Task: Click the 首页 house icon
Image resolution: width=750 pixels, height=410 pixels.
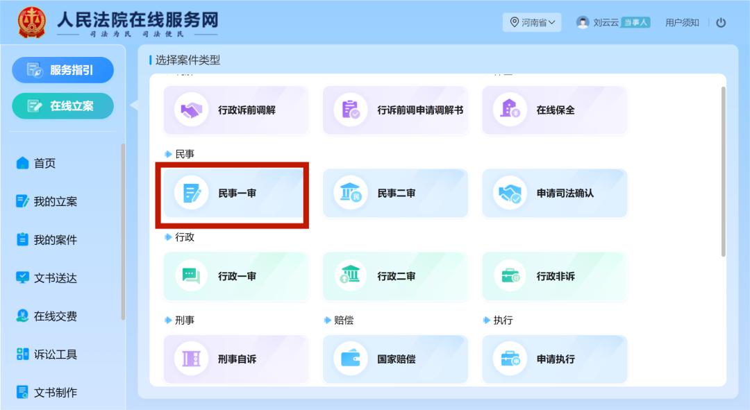Action: (22, 164)
